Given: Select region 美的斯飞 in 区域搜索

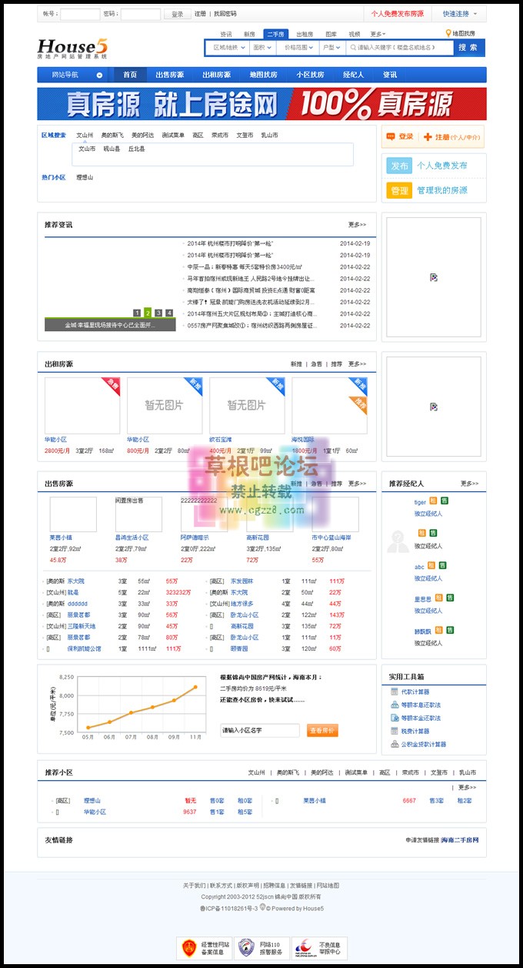Looking at the screenshot, I should [112, 135].
